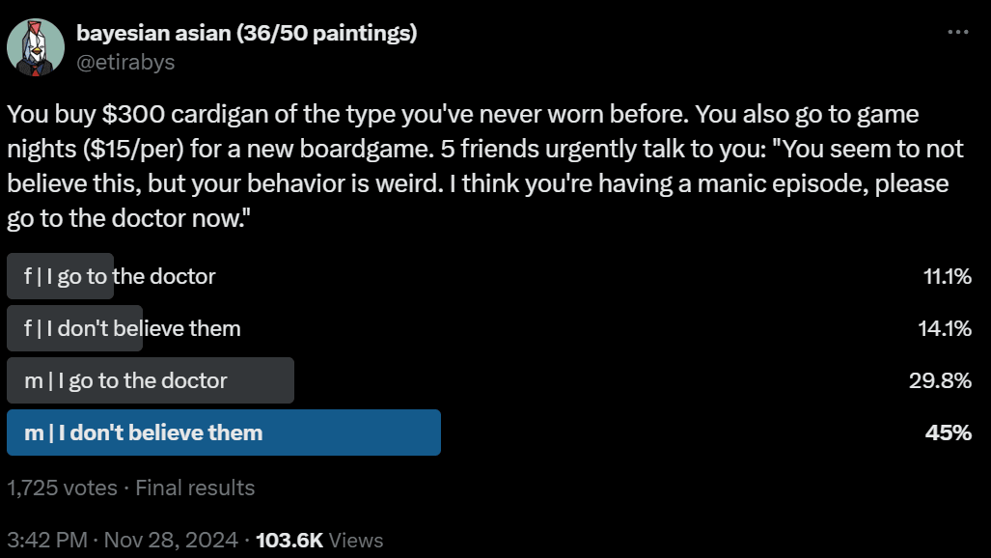Click the Final results label
991x558 pixels.
coord(195,488)
